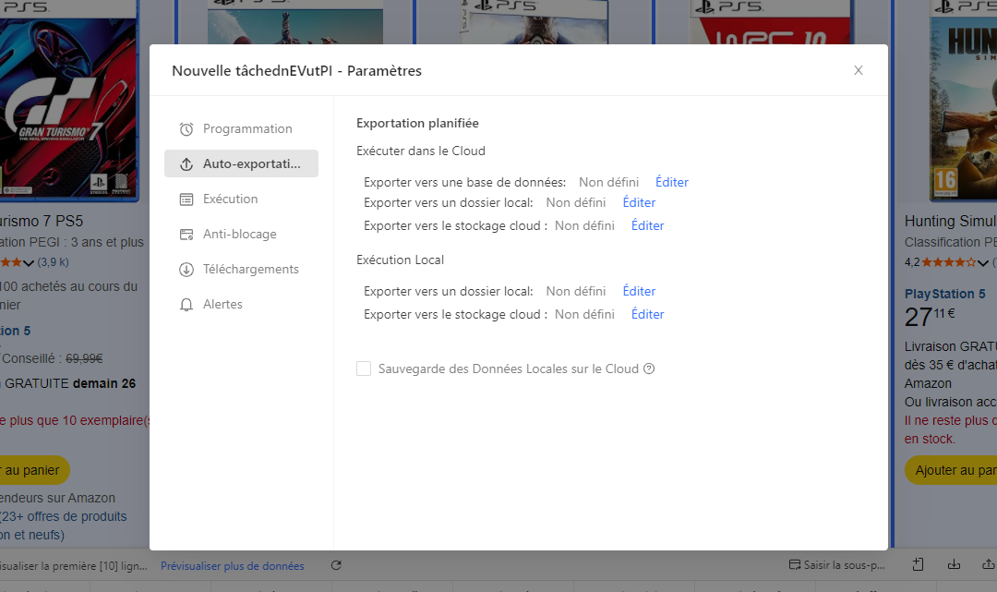Click the refresh icon next to data preview
997x592 pixels.
click(x=336, y=564)
